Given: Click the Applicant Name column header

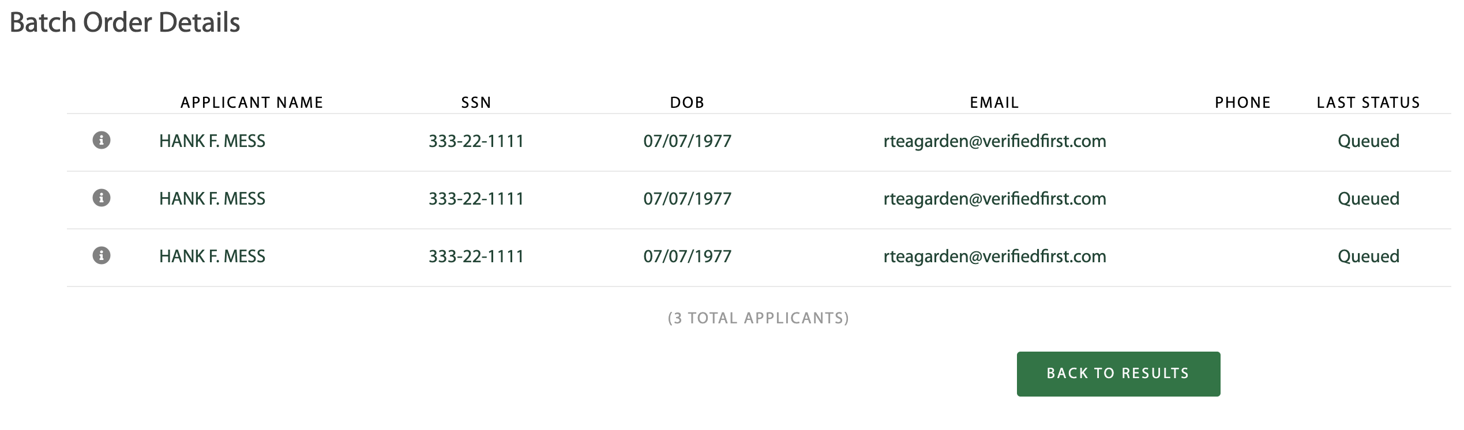Looking at the screenshot, I should [251, 103].
